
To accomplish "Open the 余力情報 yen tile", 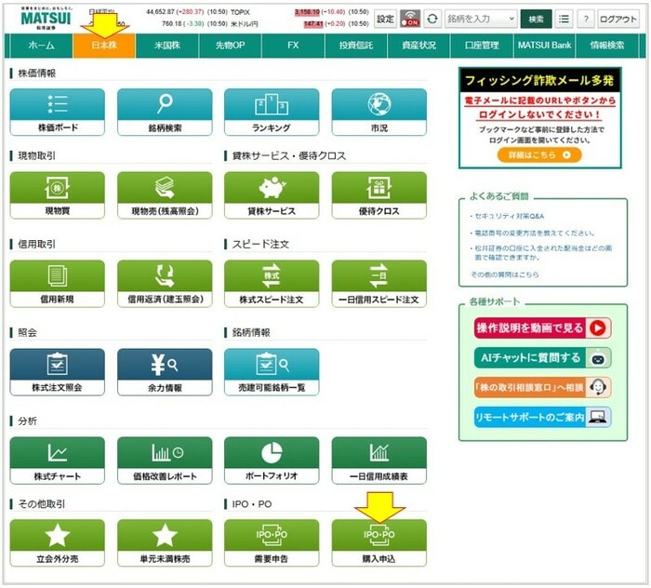I will pyautogui.click(x=165, y=371).
